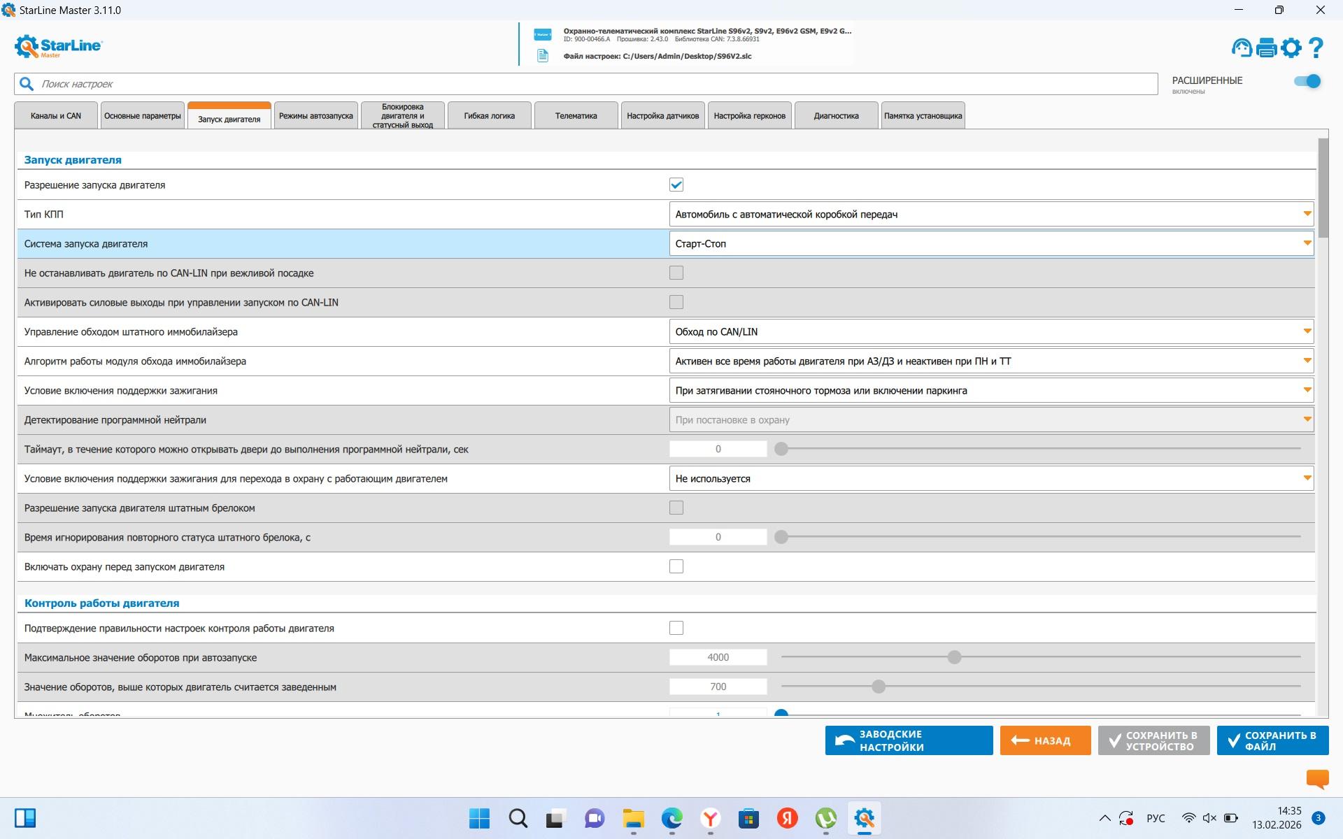
Task: Open the Тип КПП dropdown
Action: click(x=990, y=214)
